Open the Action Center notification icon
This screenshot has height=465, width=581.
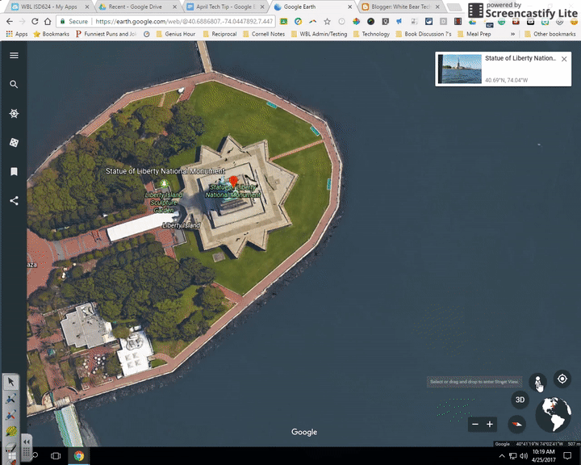coord(567,456)
